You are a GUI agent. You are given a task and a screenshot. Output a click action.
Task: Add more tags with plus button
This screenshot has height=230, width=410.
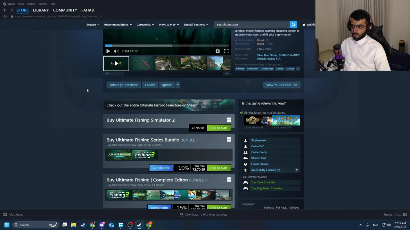298,69
